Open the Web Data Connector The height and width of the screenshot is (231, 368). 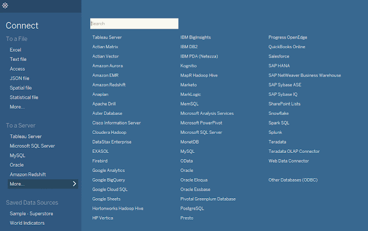click(x=289, y=161)
